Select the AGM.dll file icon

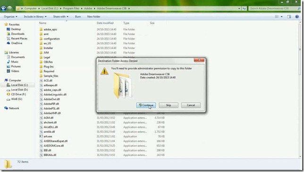41,118
